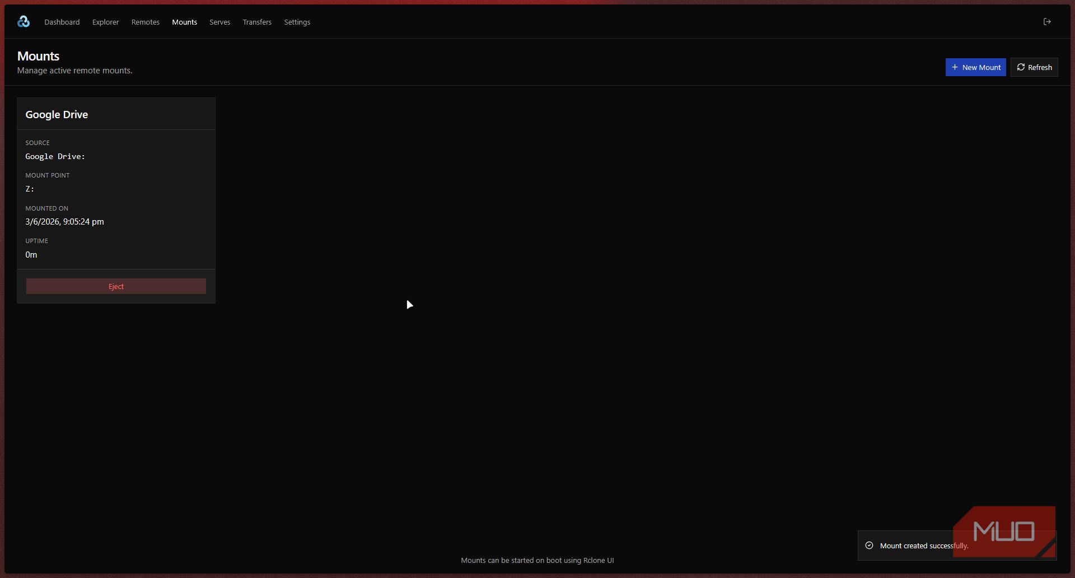The image size is (1075, 578).
Task: Click the checkmark icon in the success toast
Action: 869,546
